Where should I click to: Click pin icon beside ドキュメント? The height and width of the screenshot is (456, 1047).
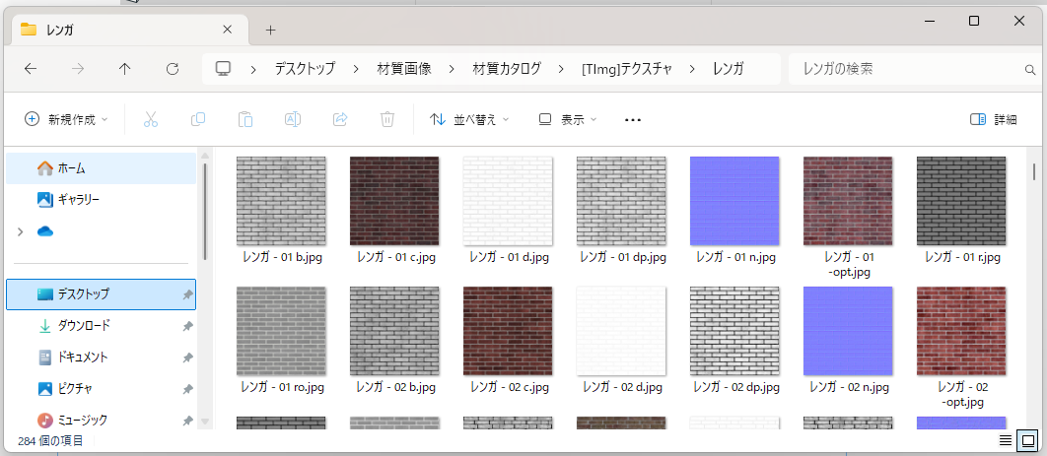pyautogui.click(x=188, y=358)
